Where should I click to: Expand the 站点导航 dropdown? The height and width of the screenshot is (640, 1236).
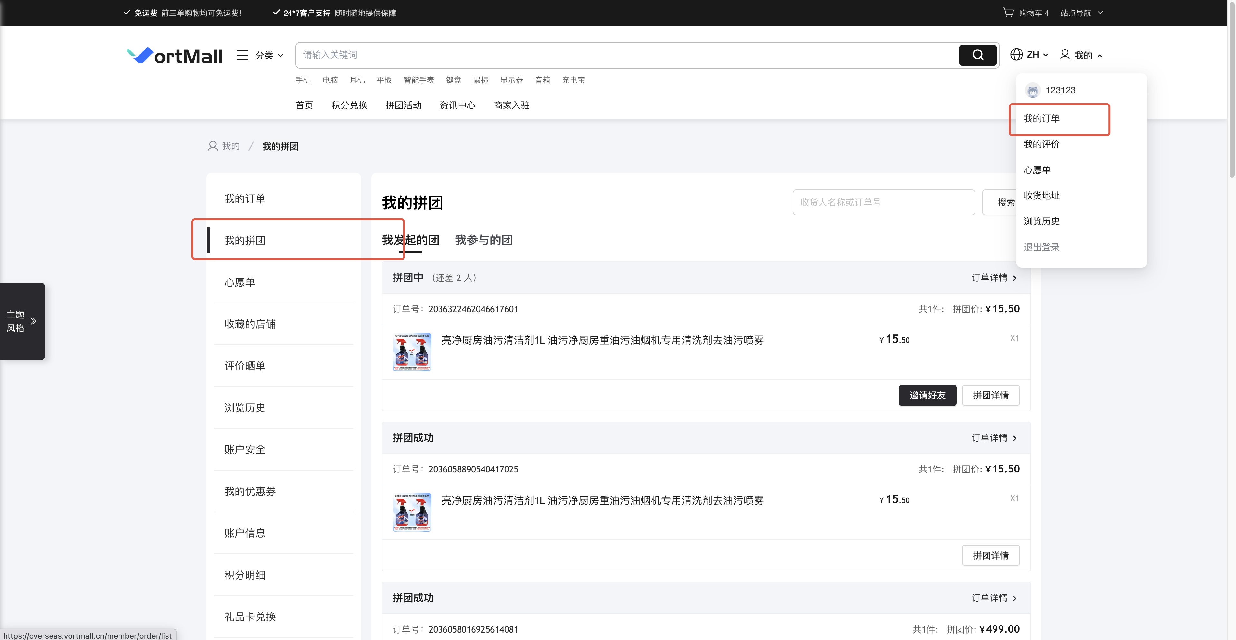pyautogui.click(x=1081, y=13)
